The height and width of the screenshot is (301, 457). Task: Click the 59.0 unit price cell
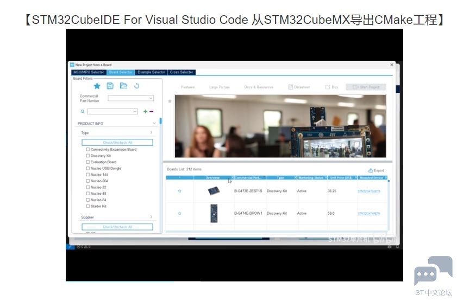(331, 214)
